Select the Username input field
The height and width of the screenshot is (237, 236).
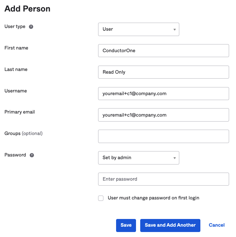pyautogui.click(x=164, y=94)
